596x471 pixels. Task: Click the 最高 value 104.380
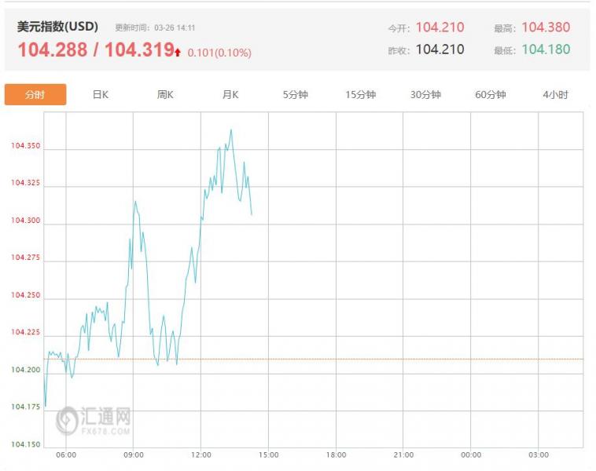(546, 27)
